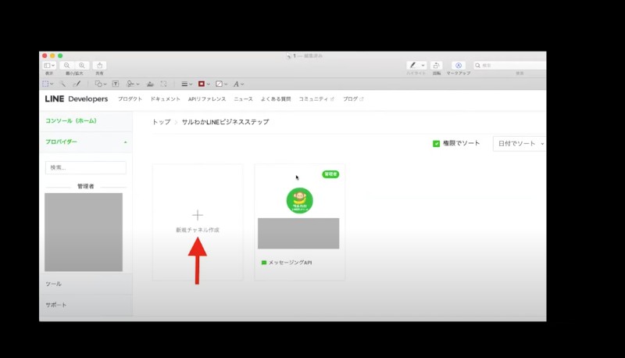
Task: Click the gray redacted channel name block
Action: pyautogui.click(x=298, y=233)
